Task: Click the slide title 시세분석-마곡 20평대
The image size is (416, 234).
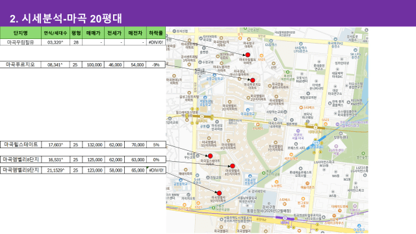Action: [66, 19]
